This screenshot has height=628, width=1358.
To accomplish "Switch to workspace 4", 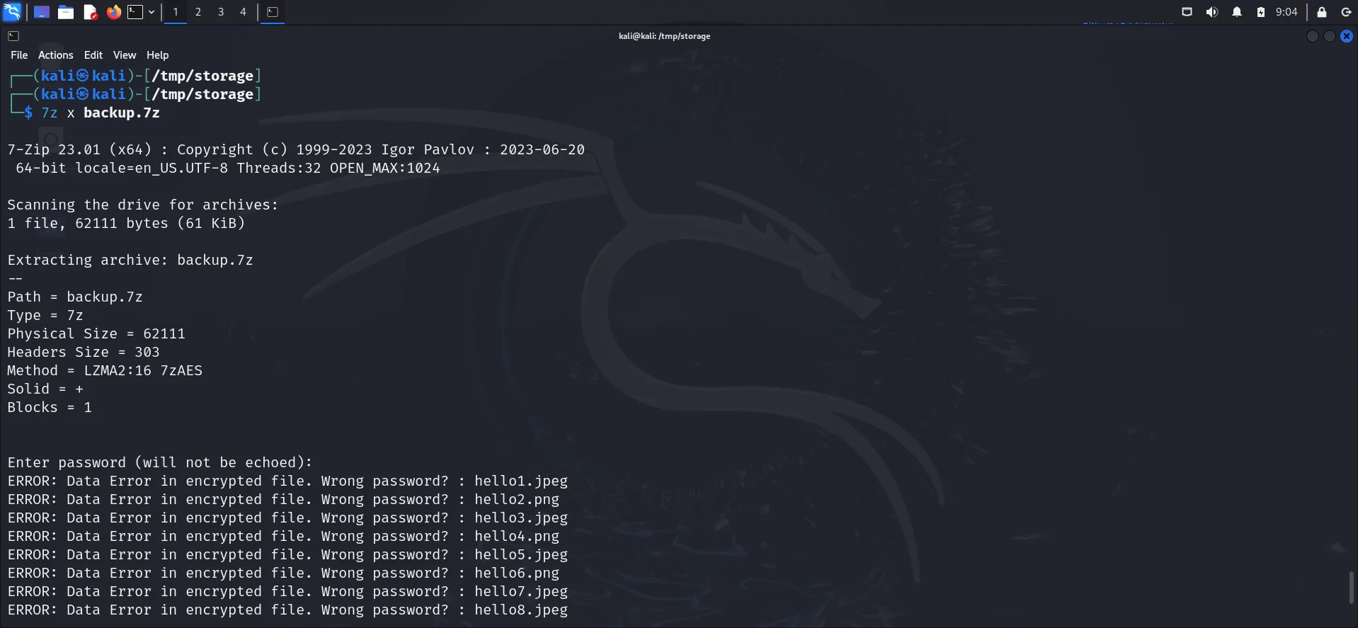I will 243,12.
